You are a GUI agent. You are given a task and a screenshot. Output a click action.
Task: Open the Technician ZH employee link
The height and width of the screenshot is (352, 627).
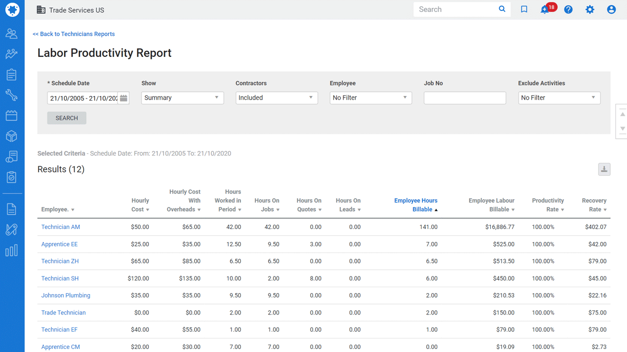point(60,261)
